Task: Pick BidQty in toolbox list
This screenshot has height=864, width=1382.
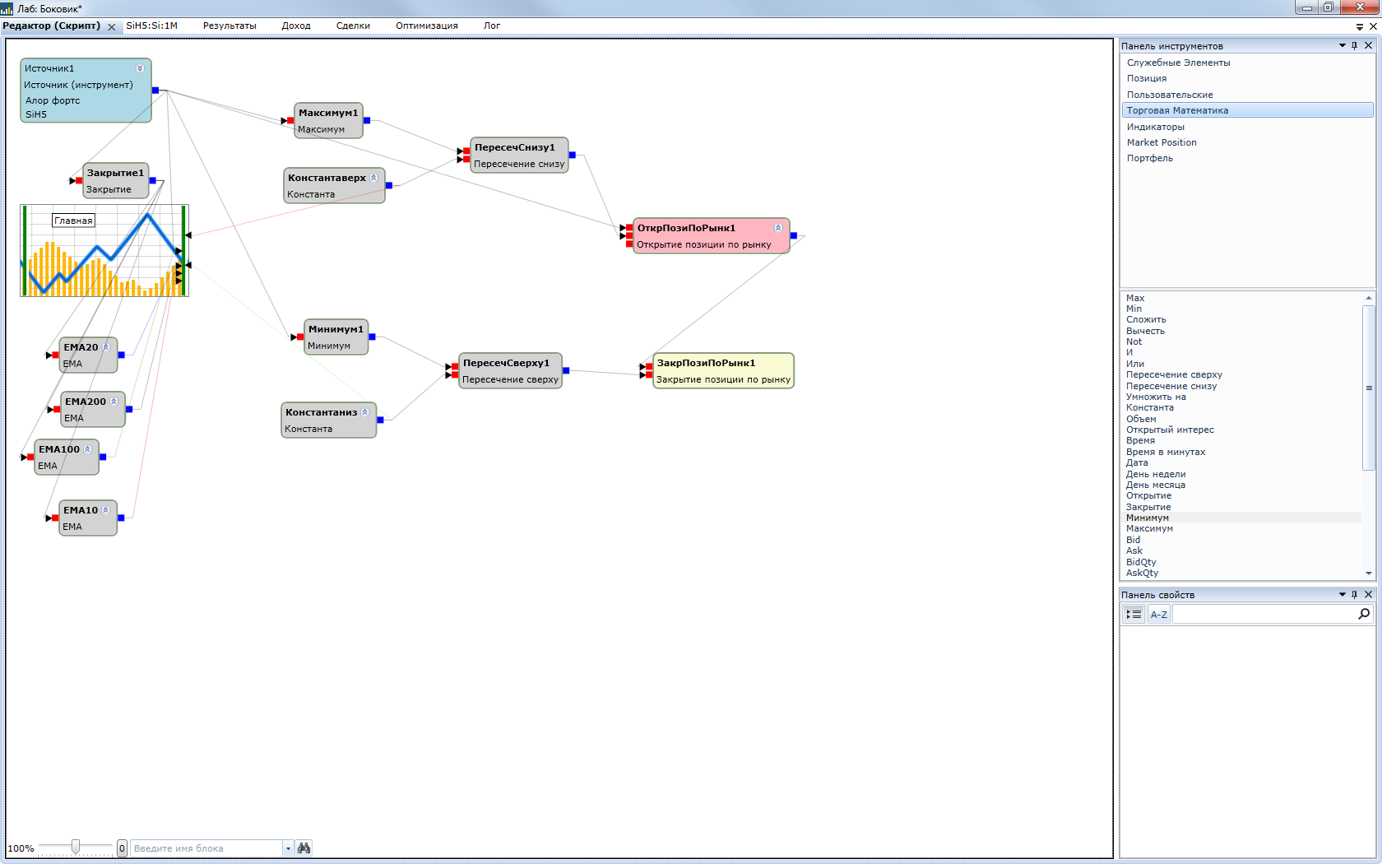Action: [x=1141, y=562]
